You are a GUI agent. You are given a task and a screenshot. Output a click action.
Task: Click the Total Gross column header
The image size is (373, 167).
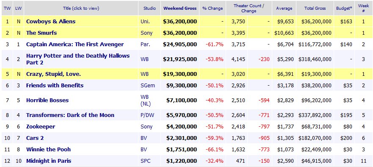click(x=315, y=8)
